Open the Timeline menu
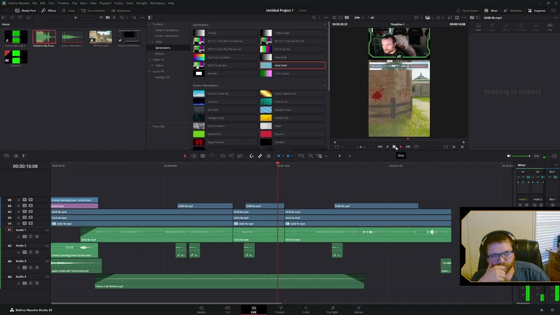The image size is (560, 315). point(63,3)
